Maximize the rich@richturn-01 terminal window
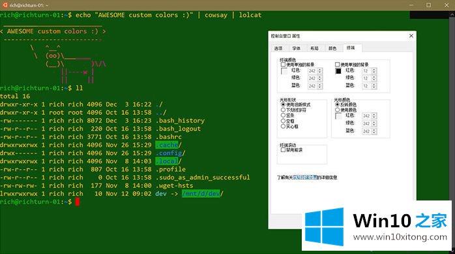The image size is (455, 254). tap(428, 5)
